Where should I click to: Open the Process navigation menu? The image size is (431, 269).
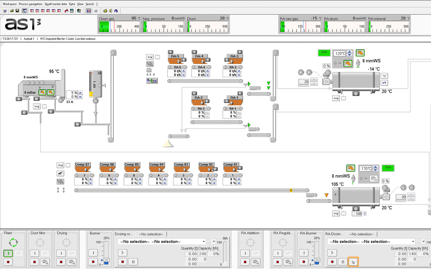tap(30, 4)
